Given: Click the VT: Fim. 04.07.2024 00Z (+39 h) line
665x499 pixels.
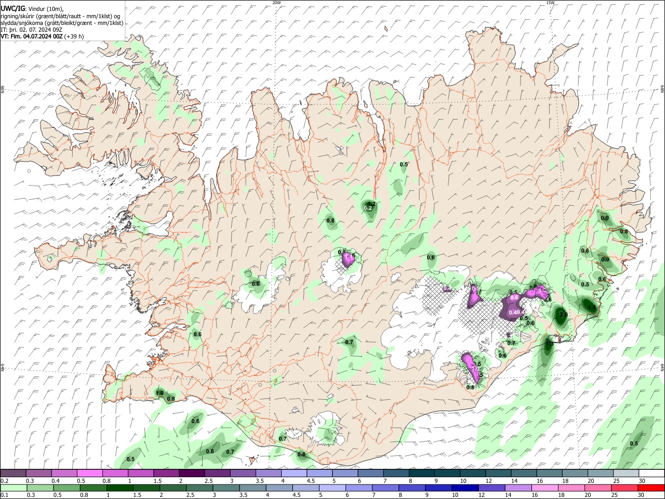Looking at the screenshot, I should coord(42,36).
